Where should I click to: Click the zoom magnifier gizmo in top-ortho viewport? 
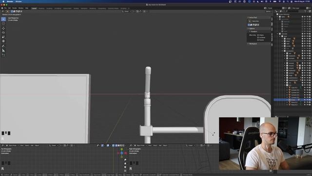(x=125, y=160)
